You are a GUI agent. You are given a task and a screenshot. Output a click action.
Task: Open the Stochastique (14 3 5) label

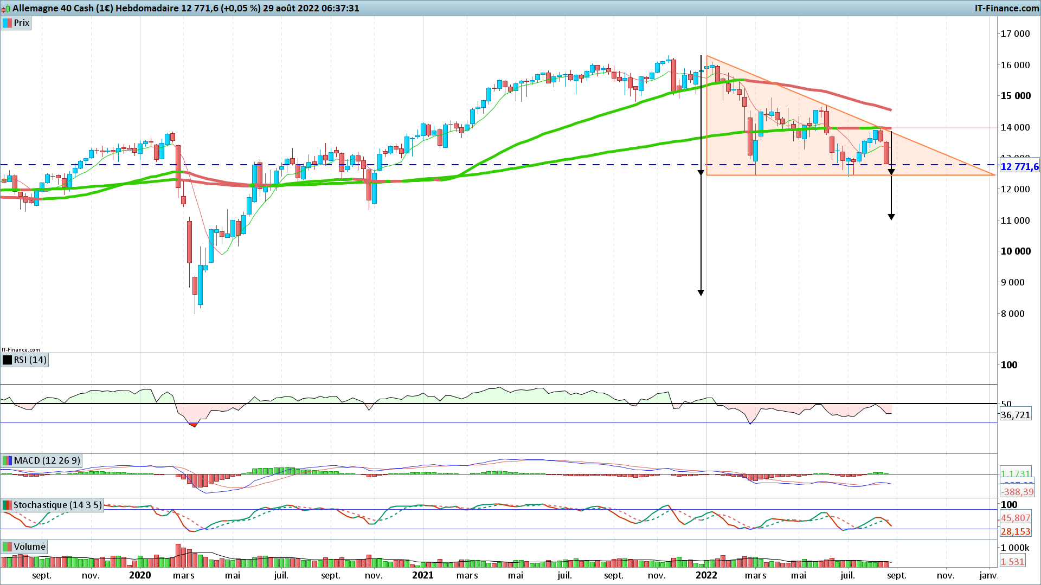tap(57, 505)
